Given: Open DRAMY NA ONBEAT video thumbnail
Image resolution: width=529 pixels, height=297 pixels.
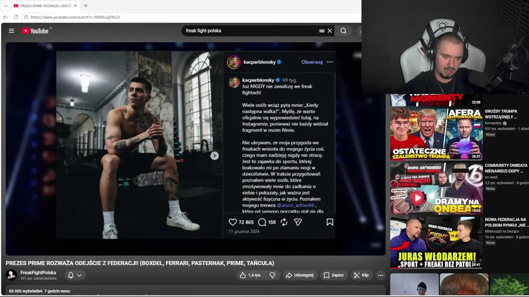Looking at the screenshot, I should 436,188.
